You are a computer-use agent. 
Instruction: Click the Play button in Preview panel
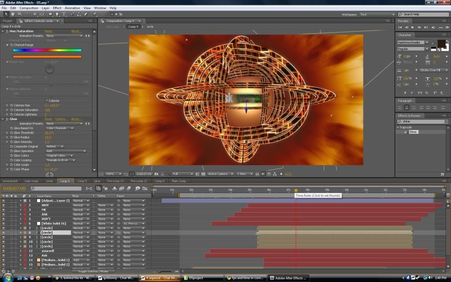(413, 27)
